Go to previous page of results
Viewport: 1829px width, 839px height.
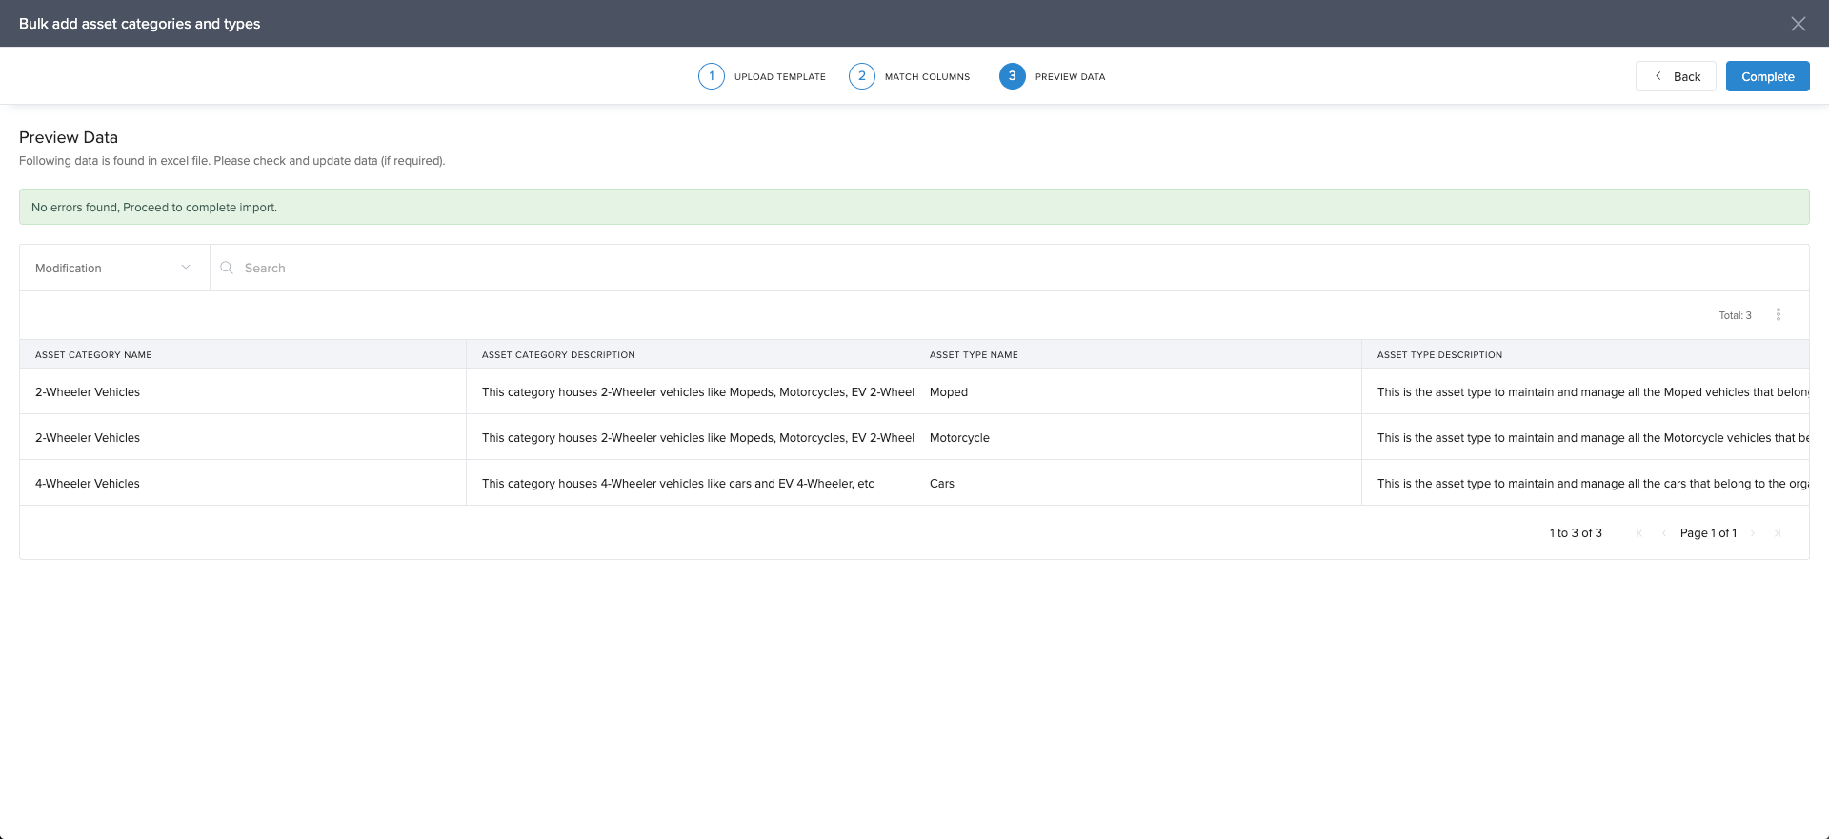(x=1663, y=533)
